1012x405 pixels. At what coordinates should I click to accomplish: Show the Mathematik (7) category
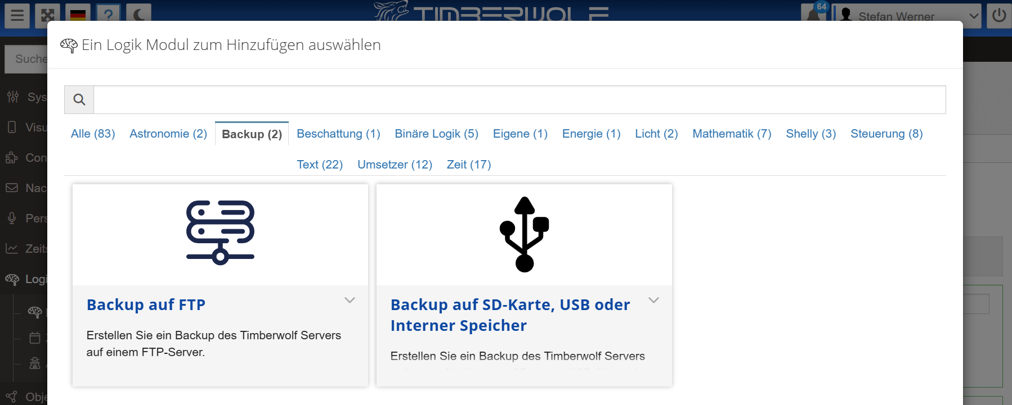(x=732, y=134)
